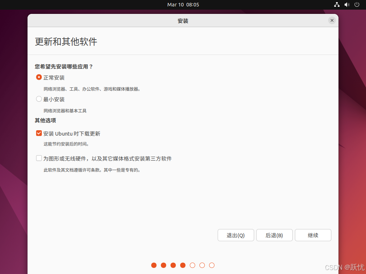Click the 继续 button
Screen dimensions: 366x274
point(313,235)
